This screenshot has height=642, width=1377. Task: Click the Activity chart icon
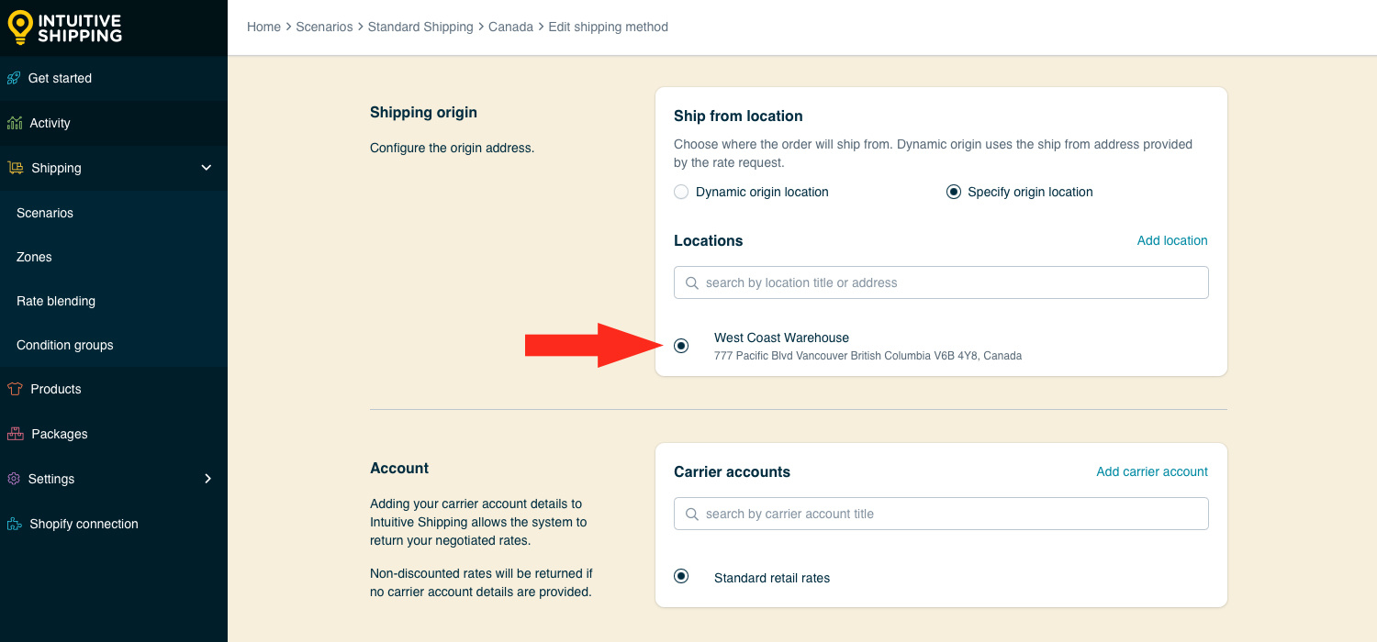[14, 123]
